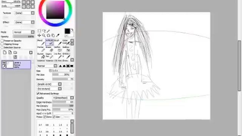Choose the Legacy Pen tool
This screenshot has height=136, width=242.
[x=50, y=56]
